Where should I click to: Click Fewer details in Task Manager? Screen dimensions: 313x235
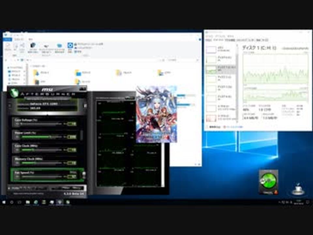tap(213, 127)
